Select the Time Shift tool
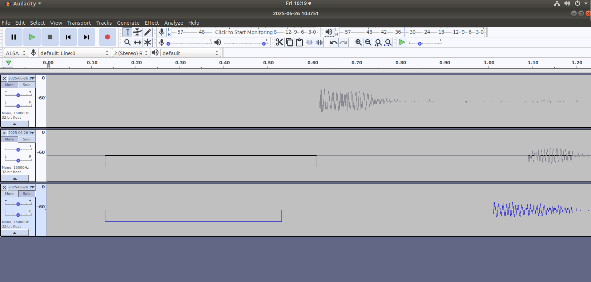The image size is (591, 282). pos(137,42)
